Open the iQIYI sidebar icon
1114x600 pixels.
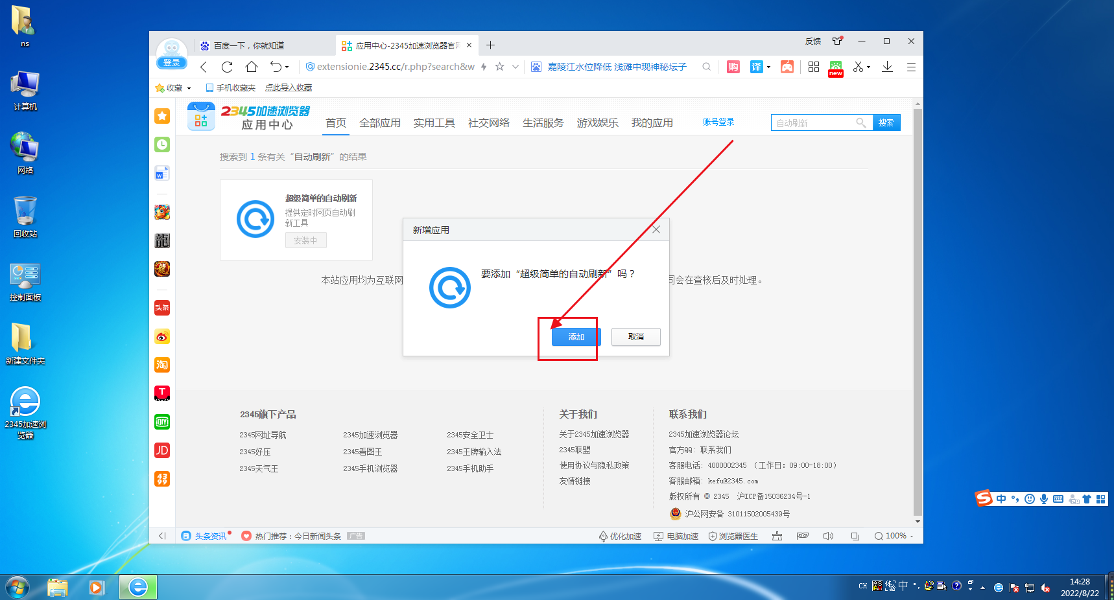162,422
